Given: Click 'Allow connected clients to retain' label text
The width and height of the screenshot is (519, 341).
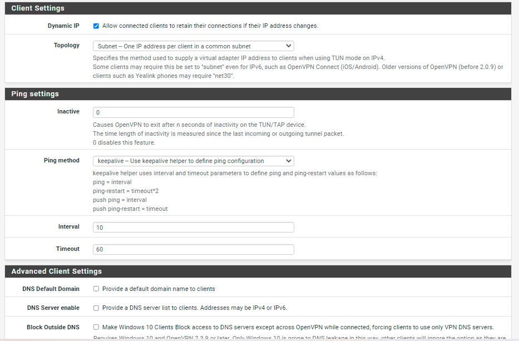Looking at the screenshot, I should click(x=210, y=26).
